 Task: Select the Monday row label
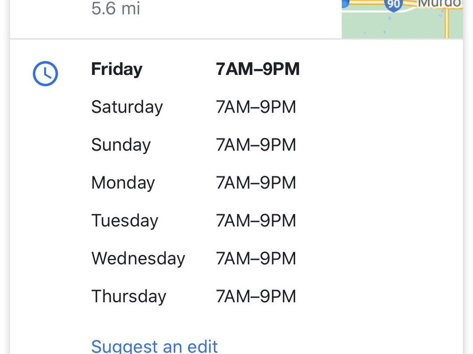point(123,183)
